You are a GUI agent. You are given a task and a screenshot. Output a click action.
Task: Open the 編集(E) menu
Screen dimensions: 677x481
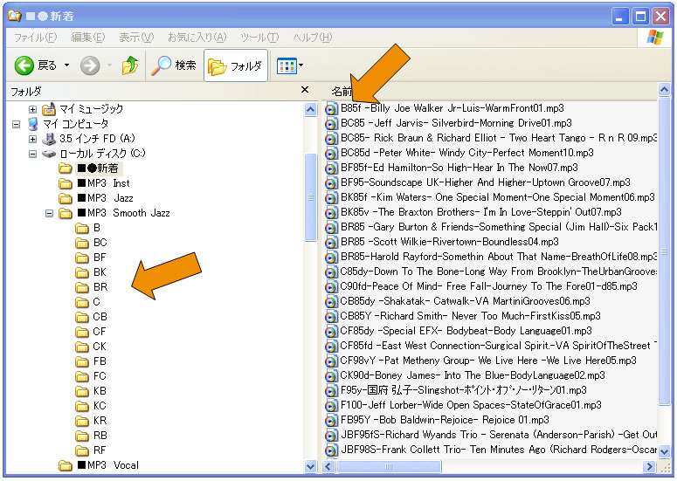pyautogui.click(x=88, y=38)
